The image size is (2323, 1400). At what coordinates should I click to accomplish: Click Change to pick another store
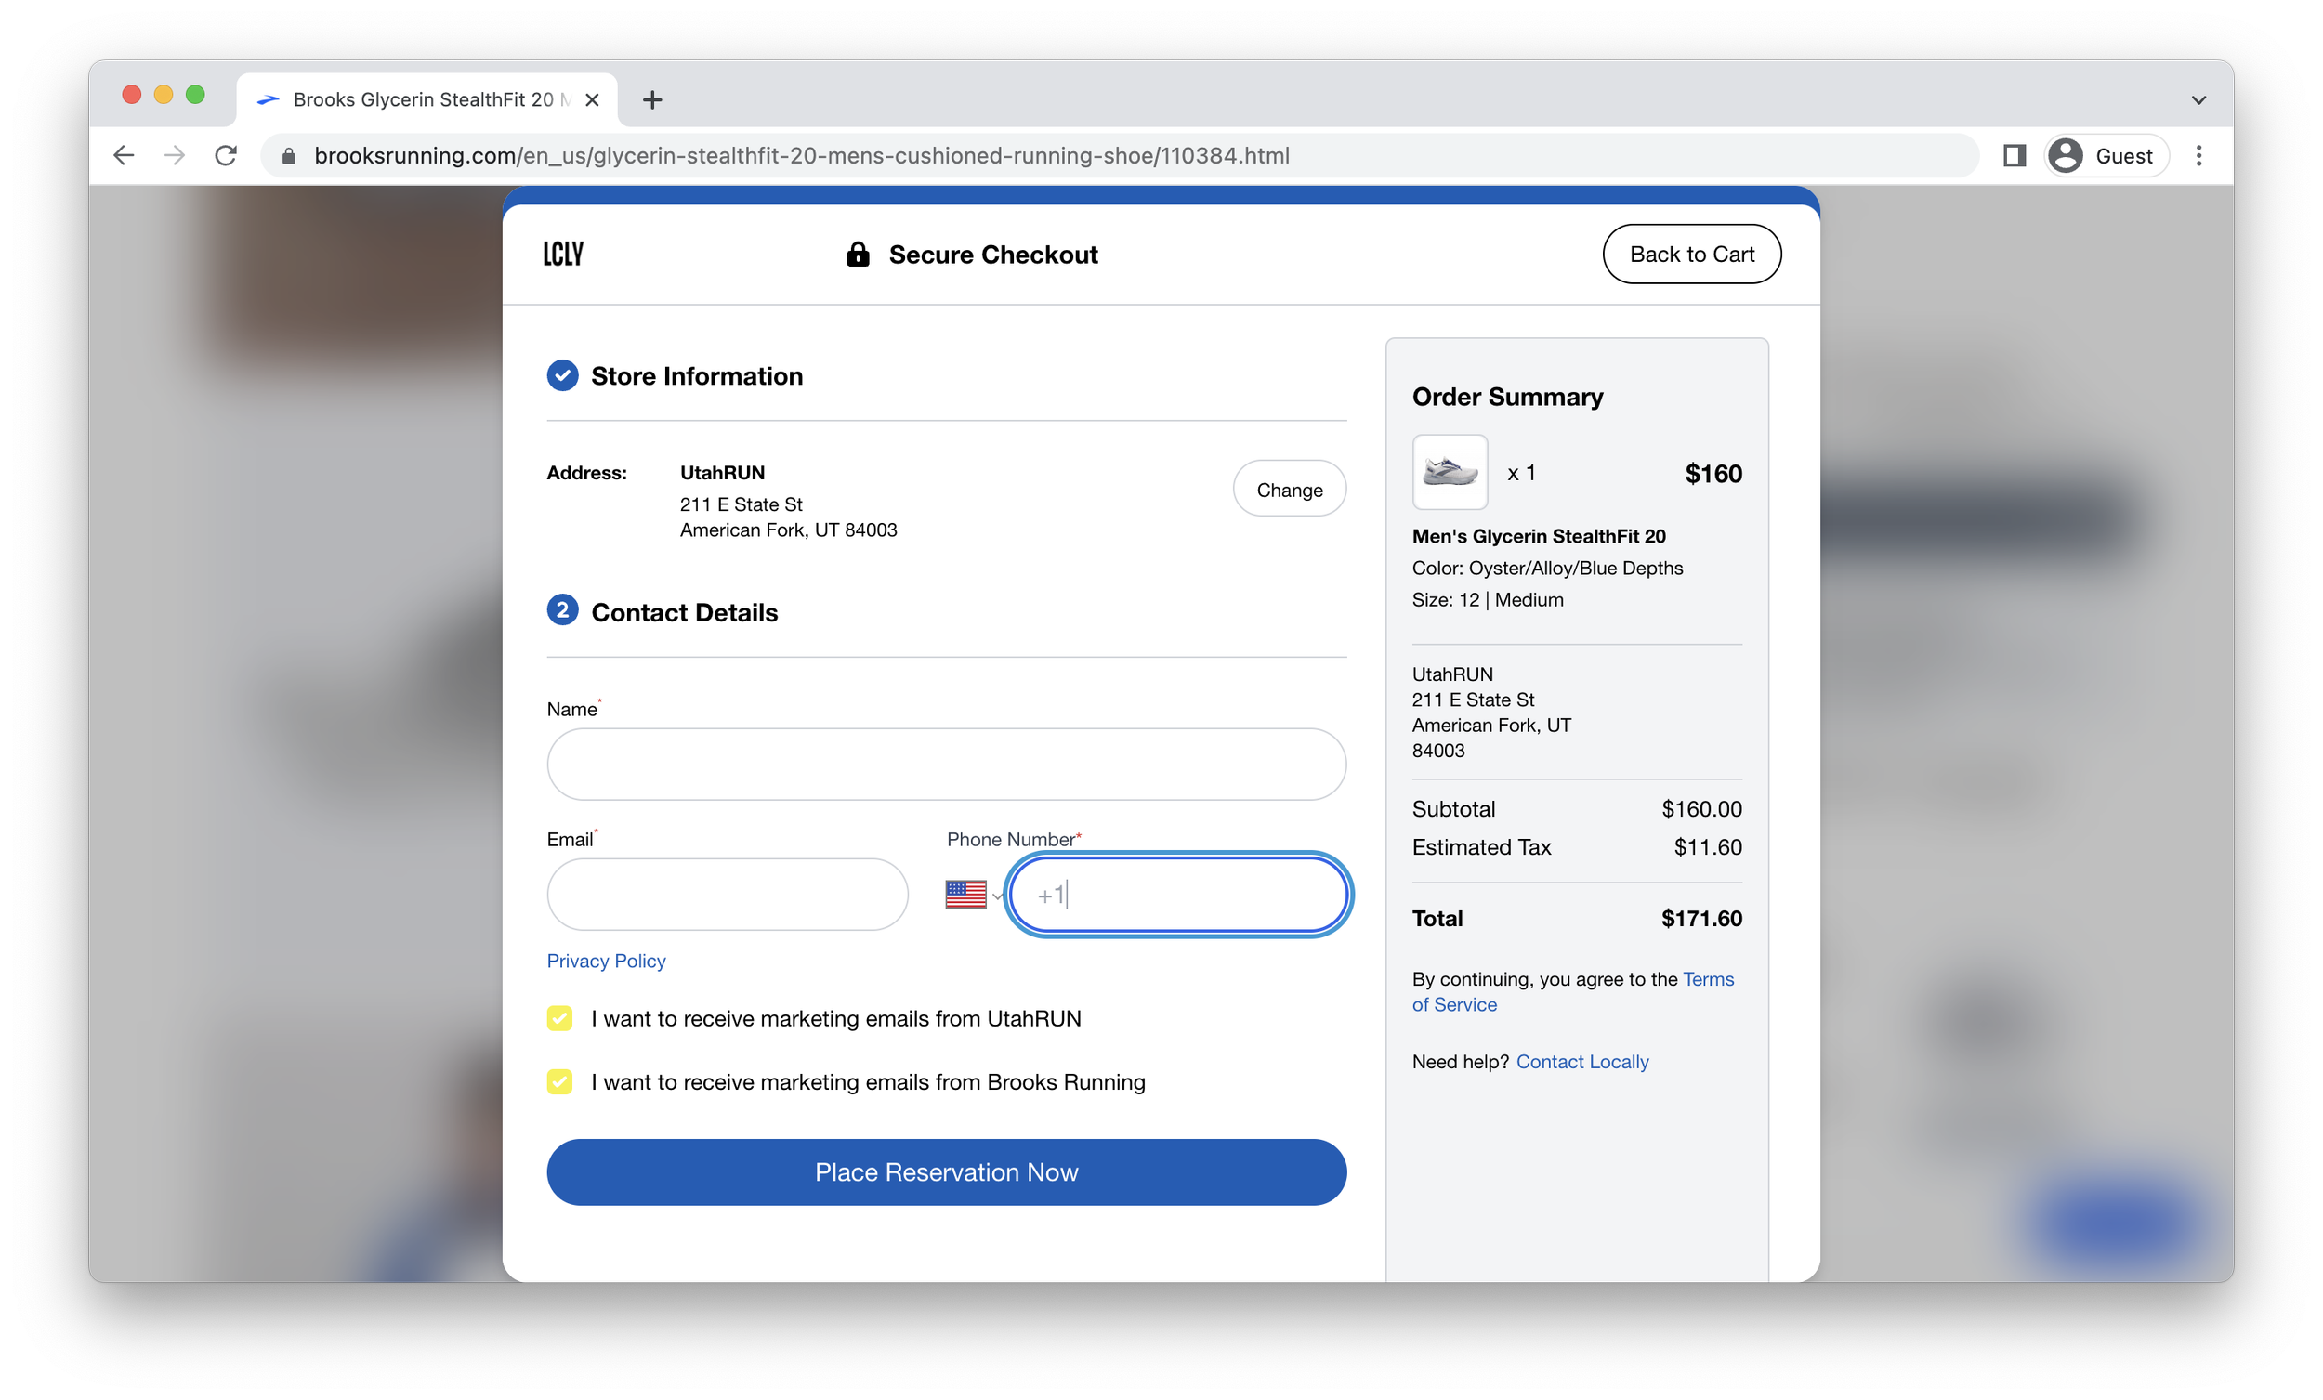(x=1289, y=490)
